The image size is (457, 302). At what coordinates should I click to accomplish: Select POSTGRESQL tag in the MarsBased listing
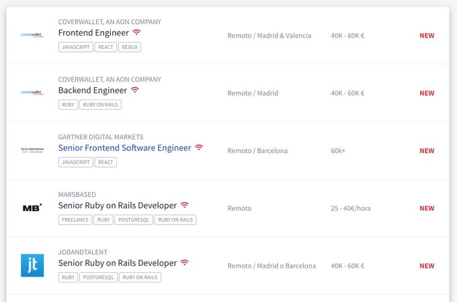point(134,219)
